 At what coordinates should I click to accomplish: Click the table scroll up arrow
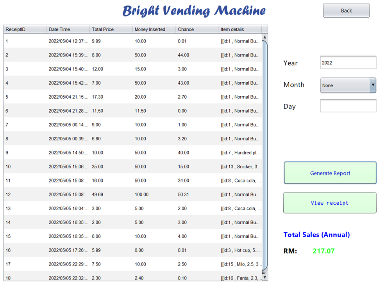coord(264,37)
